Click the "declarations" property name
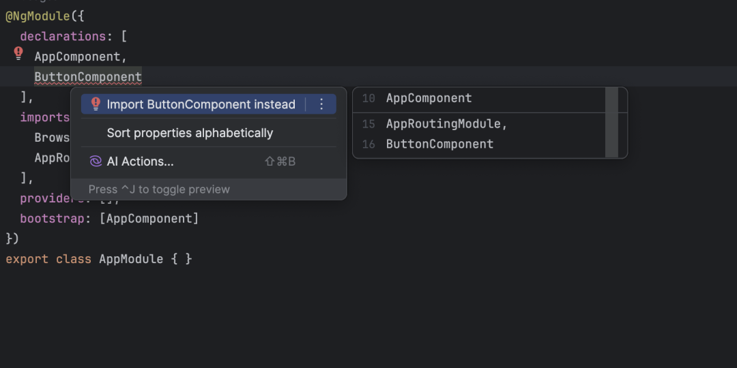Screen dimensions: 737x368 click(63, 36)
